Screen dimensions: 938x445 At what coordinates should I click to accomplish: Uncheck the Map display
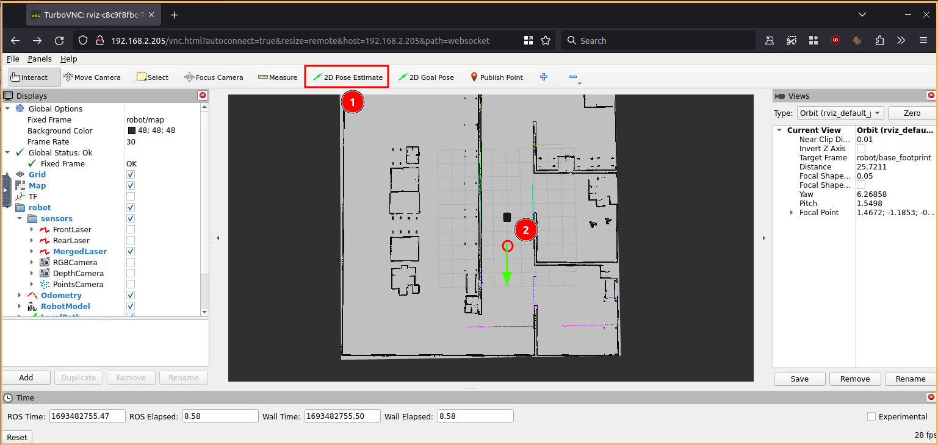[130, 185]
